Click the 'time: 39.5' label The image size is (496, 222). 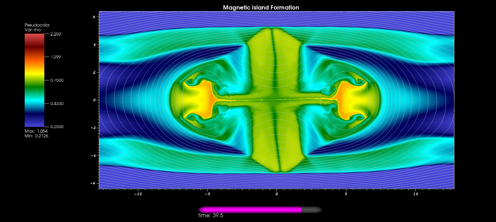(x=211, y=215)
